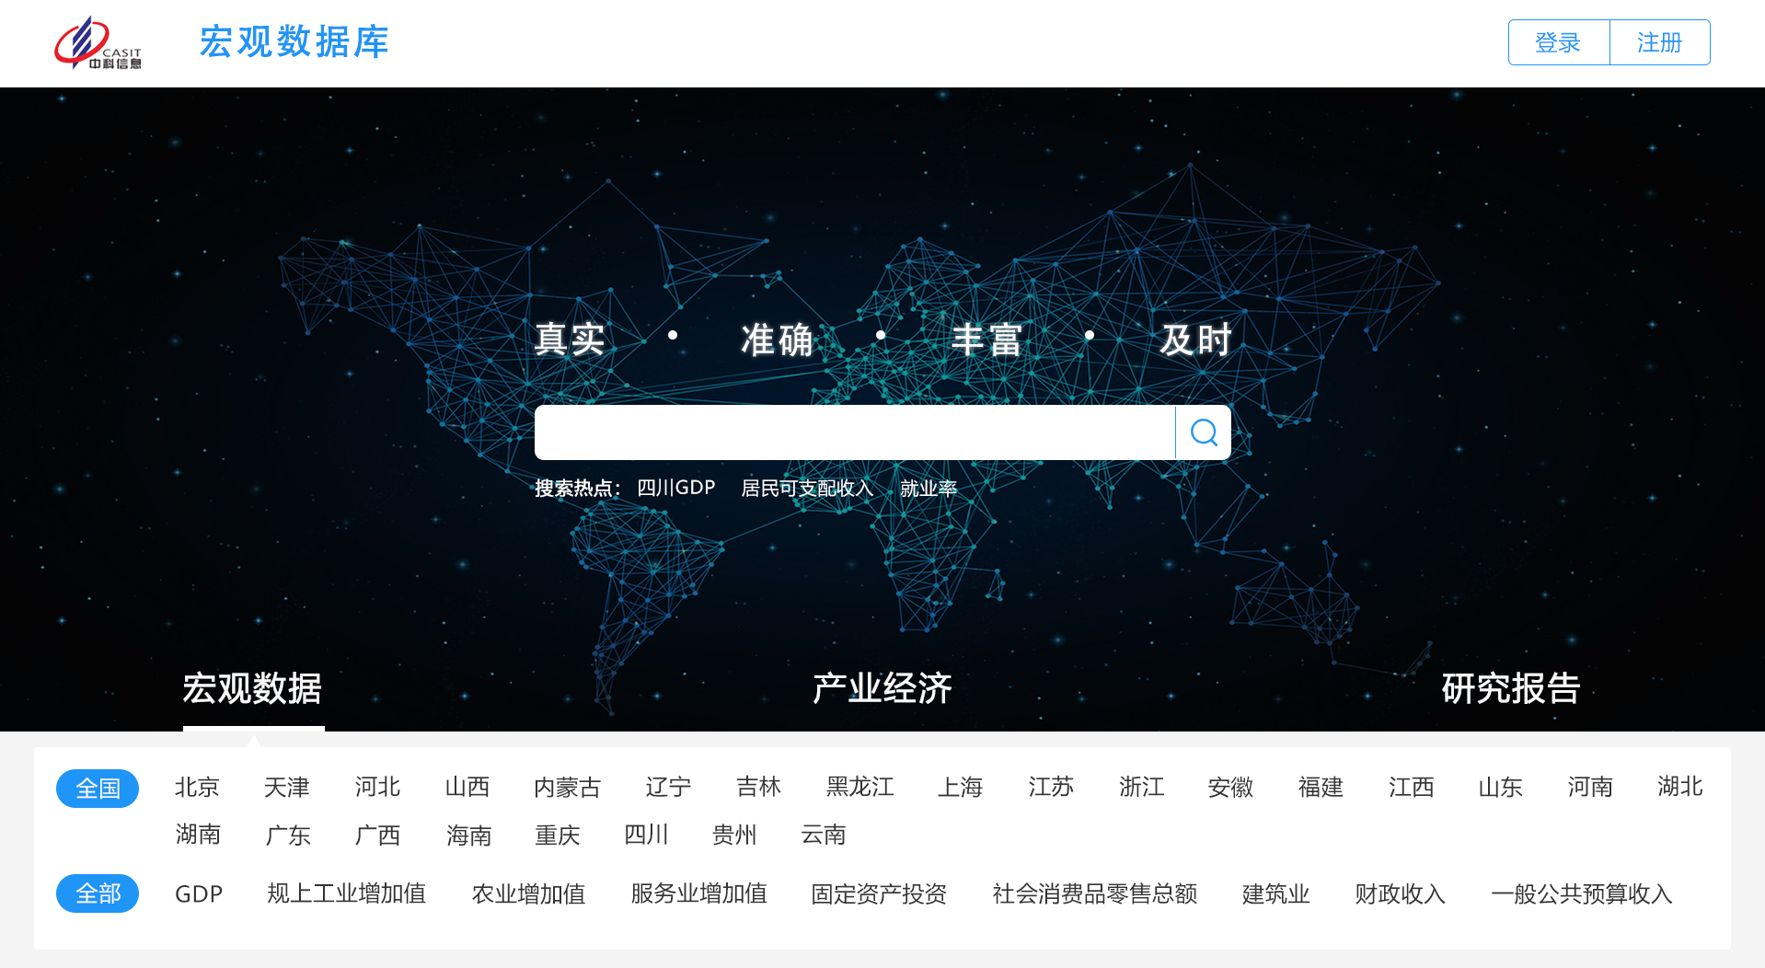The image size is (1765, 968).
Task: Click the 登录 login button
Action: [x=1558, y=42]
